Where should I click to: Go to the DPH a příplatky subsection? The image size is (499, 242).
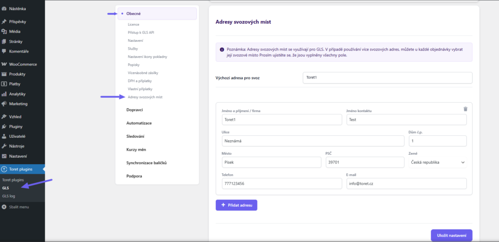tap(140, 81)
